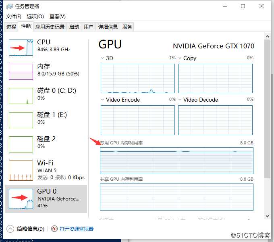
Task: Open the 查看(V) menu
Action: click(x=58, y=17)
